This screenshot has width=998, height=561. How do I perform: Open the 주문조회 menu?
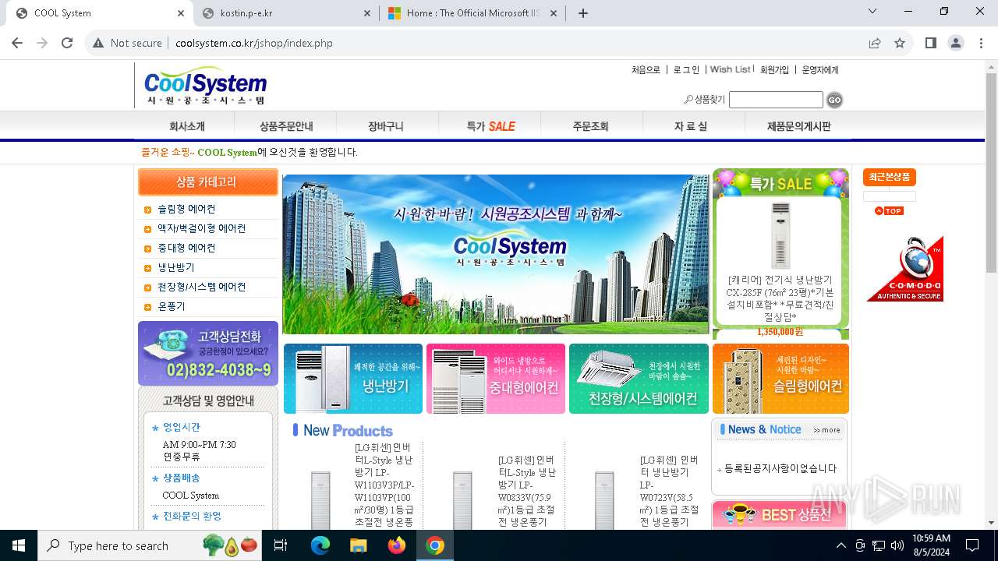click(x=590, y=126)
